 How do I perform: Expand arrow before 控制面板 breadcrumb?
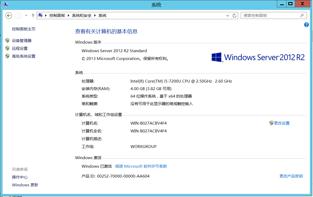click(46, 16)
